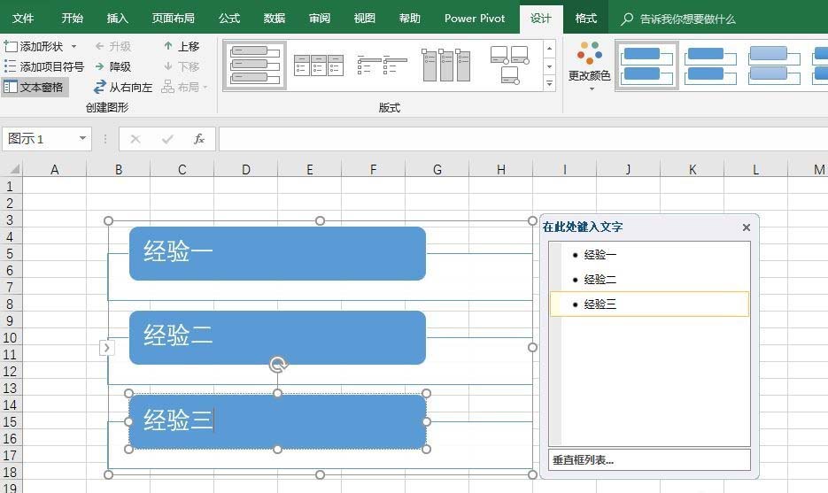Viewport: 828px width, 493px height.
Task: Click the 添加形状 (Add Shape) icon
Action: tap(11, 46)
